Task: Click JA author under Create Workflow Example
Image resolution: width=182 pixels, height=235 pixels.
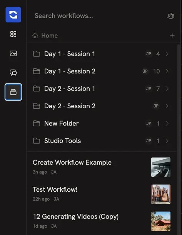Action: click(54, 172)
